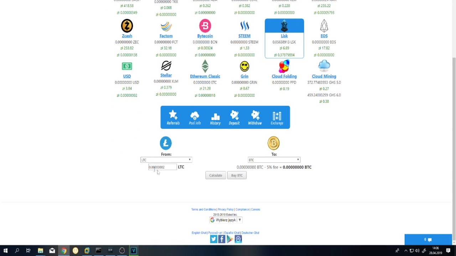Open the Windows notification center

tap(448, 251)
